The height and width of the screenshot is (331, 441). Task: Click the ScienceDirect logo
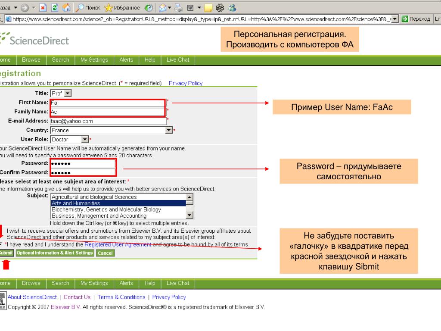34,39
